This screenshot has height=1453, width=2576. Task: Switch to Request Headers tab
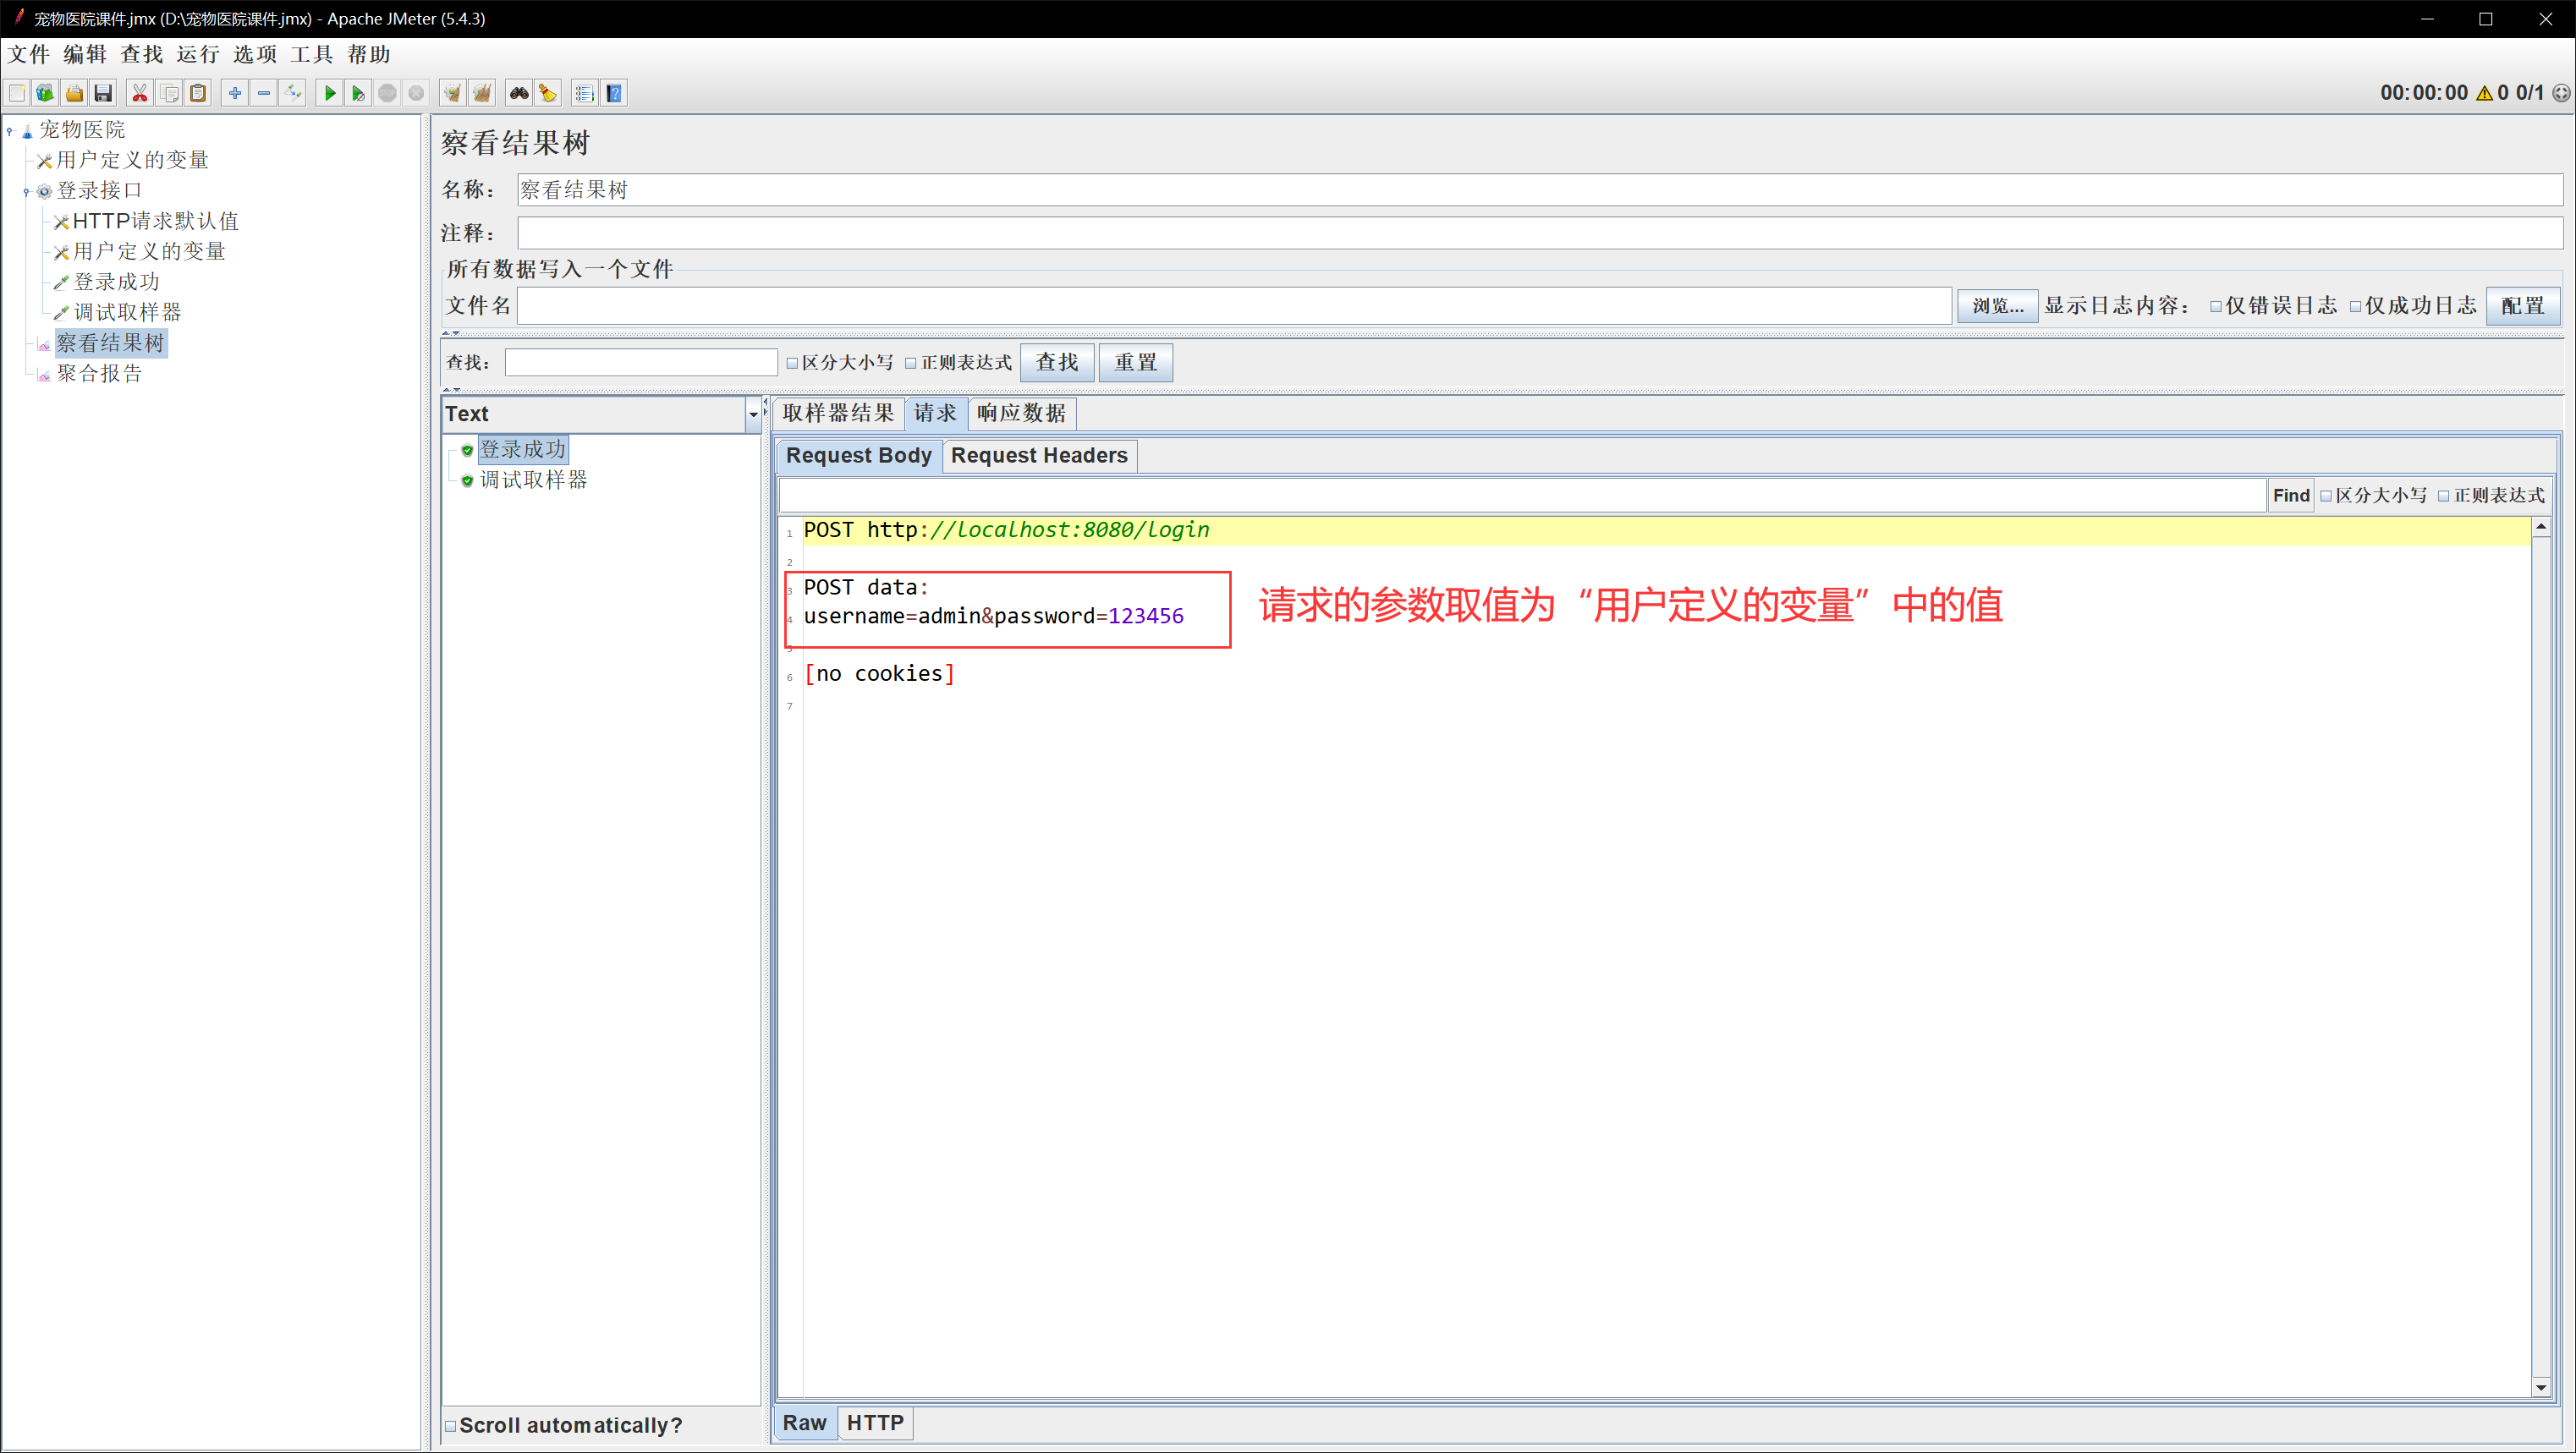click(x=1038, y=455)
